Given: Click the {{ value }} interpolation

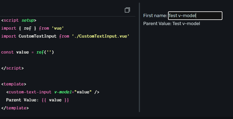Looking at the screenshot, I should (x=55, y=100).
